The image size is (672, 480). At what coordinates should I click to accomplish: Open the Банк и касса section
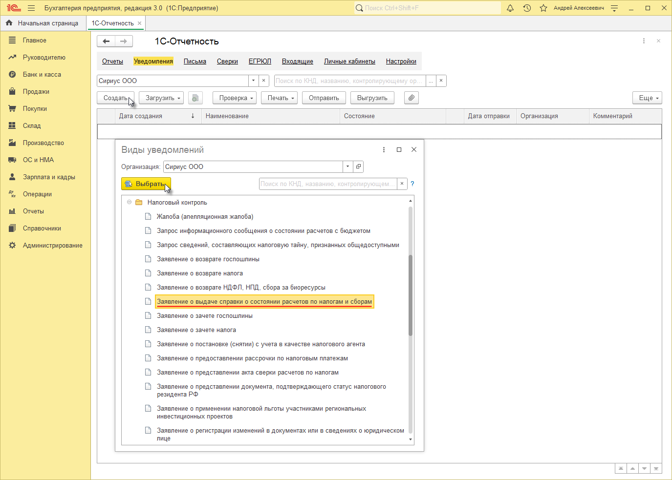[x=42, y=75]
